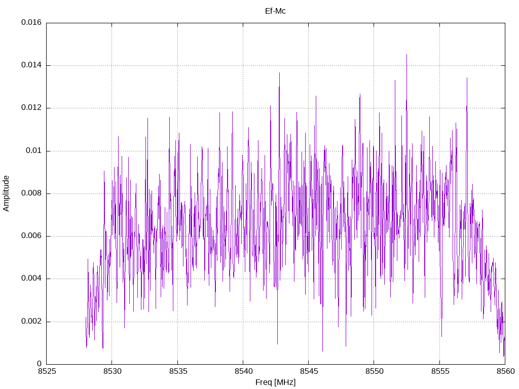Image resolution: width=519 pixels, height=389 pixels.
Task: Click the tallest spectrum peak near 8552.5 MHz
Action: coord(407,56)
